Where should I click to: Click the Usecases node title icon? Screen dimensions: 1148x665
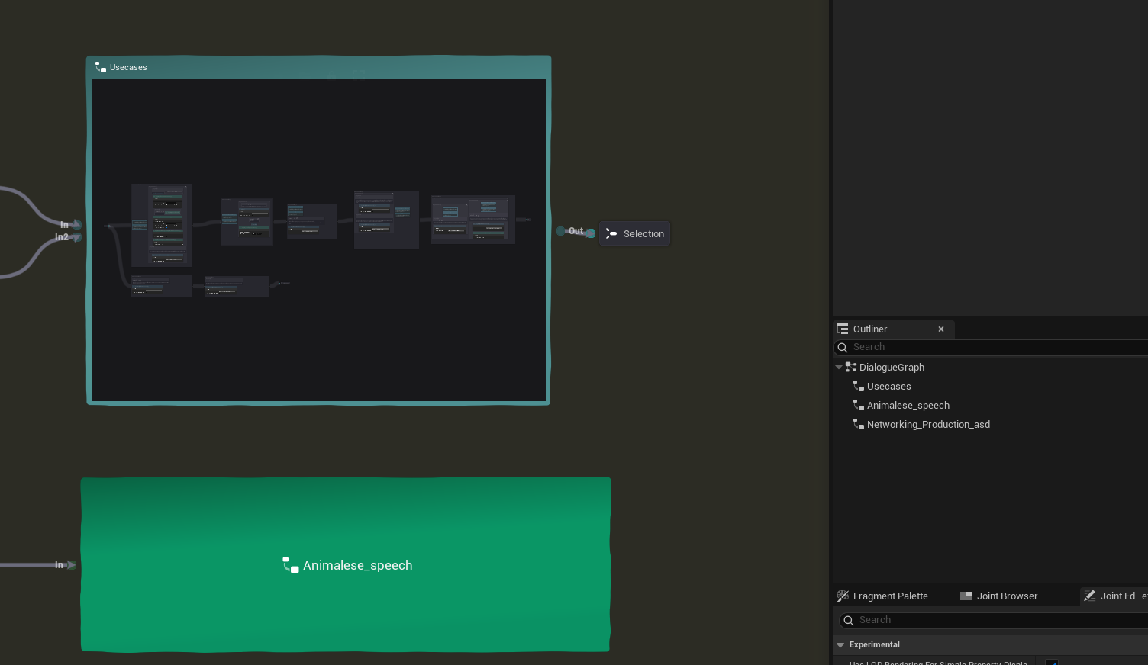101,67
